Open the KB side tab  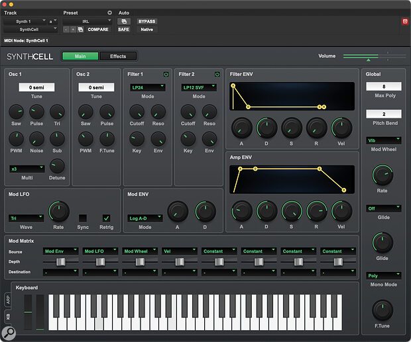(7, 317)
